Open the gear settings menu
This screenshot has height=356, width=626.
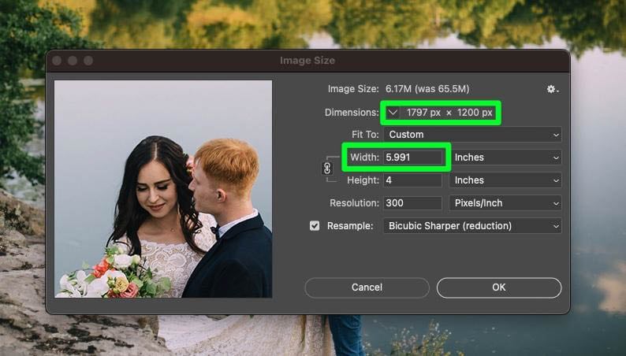(x=552, y=89)
